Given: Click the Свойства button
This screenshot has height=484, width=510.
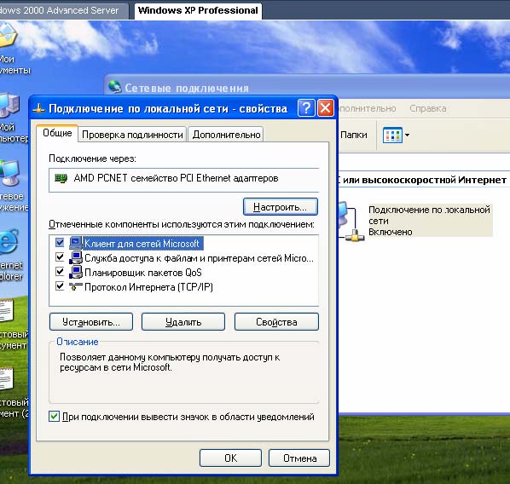Looking at the screenshot, I should 276,322.
